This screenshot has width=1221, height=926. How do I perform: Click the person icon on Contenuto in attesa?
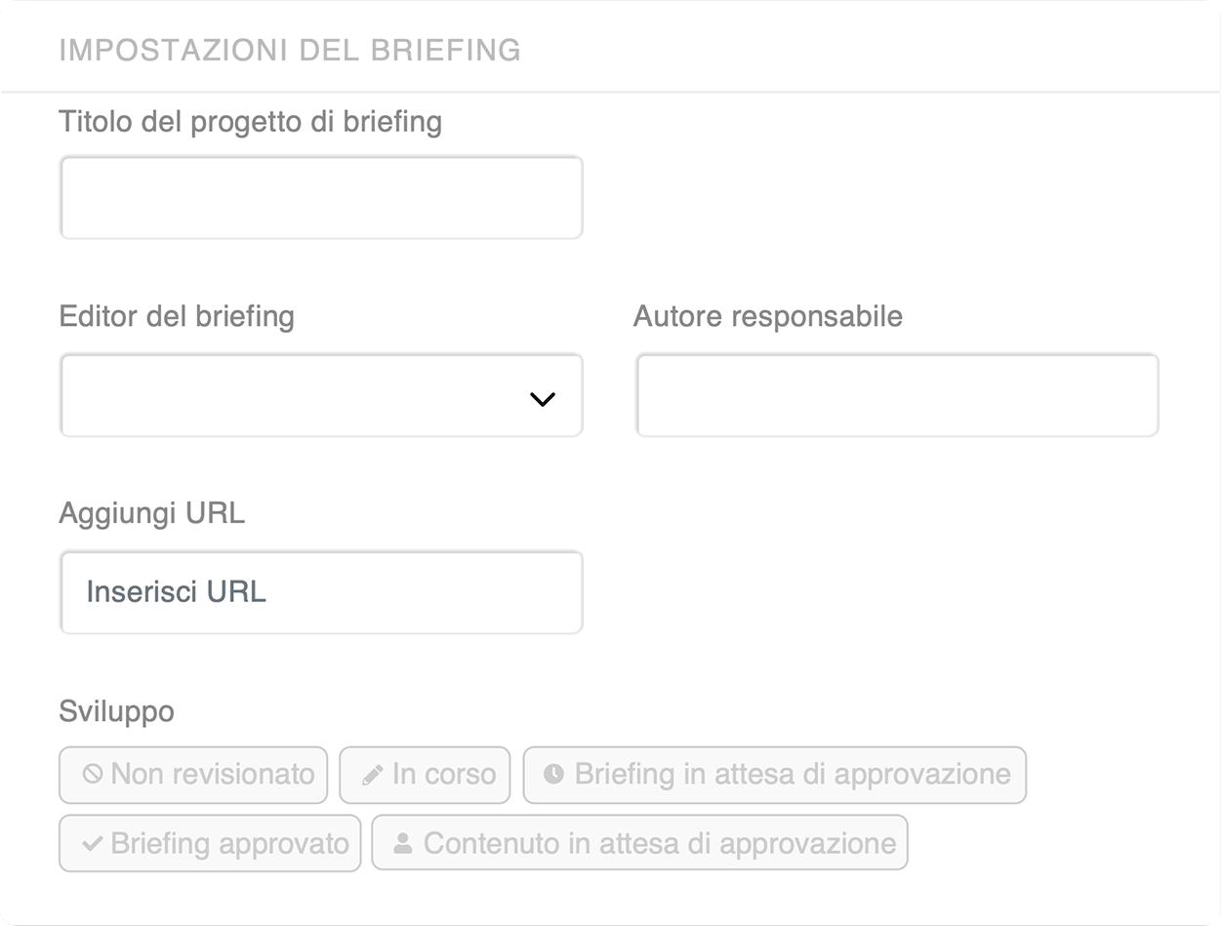[402, 844]
